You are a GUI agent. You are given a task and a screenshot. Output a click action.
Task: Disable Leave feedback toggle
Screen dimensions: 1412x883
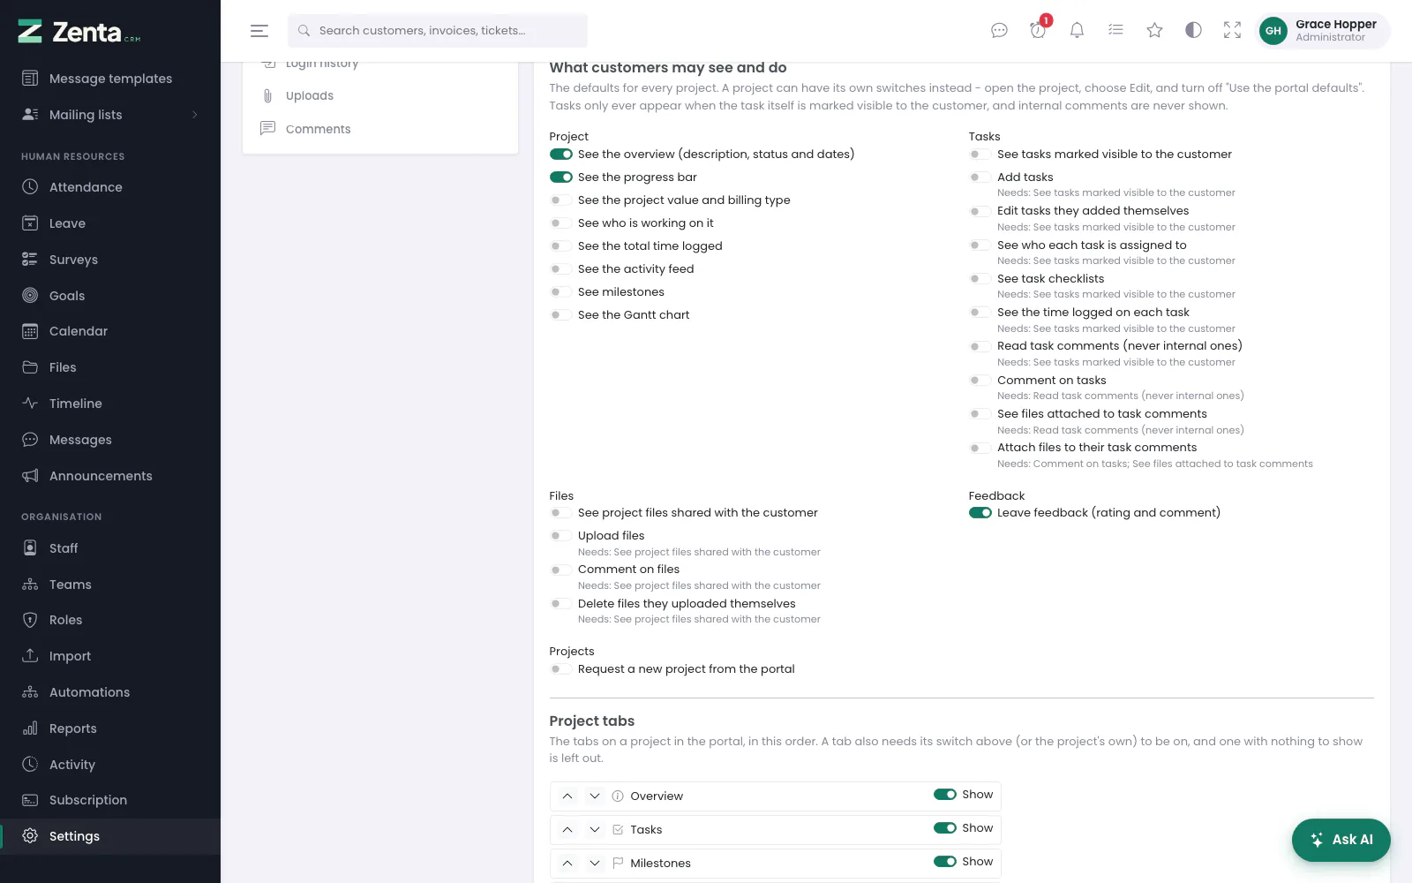[980, 513]
